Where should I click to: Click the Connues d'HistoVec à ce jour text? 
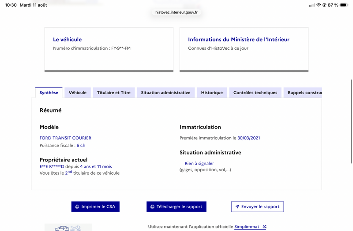218,48
